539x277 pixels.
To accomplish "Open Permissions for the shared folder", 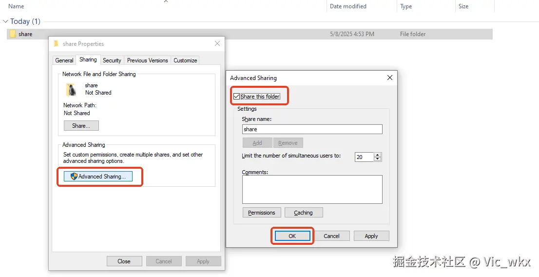I will coord(262,213).
